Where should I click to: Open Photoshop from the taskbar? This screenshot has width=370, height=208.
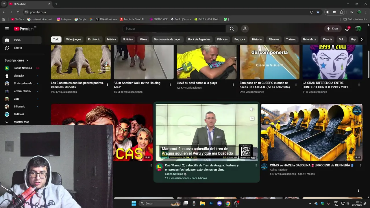tap(211, 203)
